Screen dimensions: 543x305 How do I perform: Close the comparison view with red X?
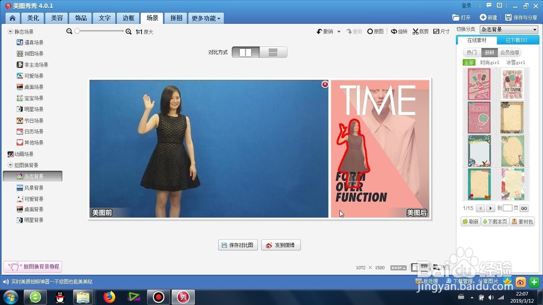[325, 84]
